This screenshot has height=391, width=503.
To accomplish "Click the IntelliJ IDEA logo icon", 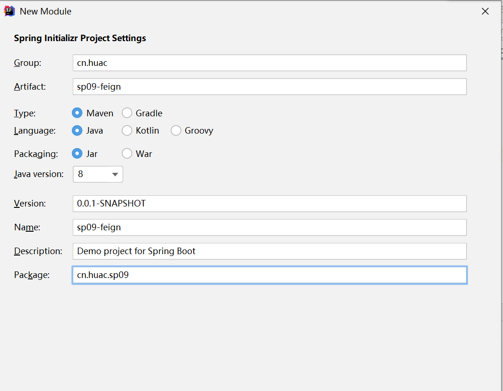I will [x=9, y=11].
